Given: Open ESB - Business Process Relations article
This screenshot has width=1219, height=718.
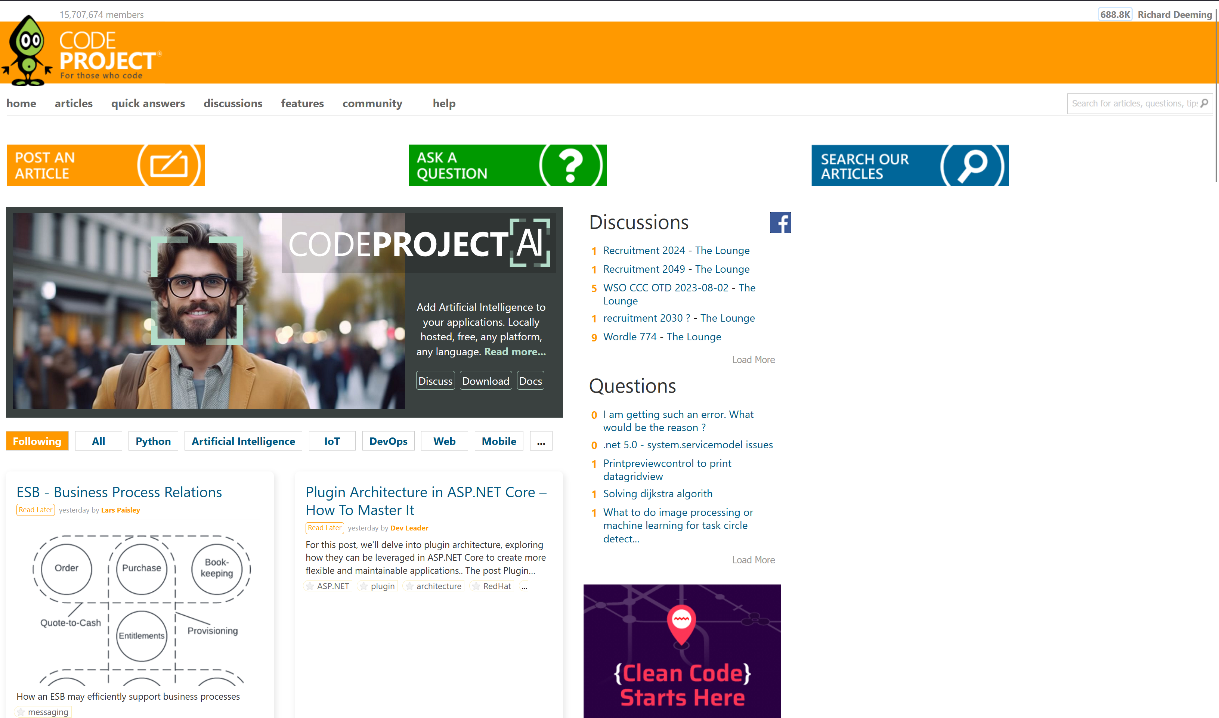Looking at the screenshot, I should point(119,492).
